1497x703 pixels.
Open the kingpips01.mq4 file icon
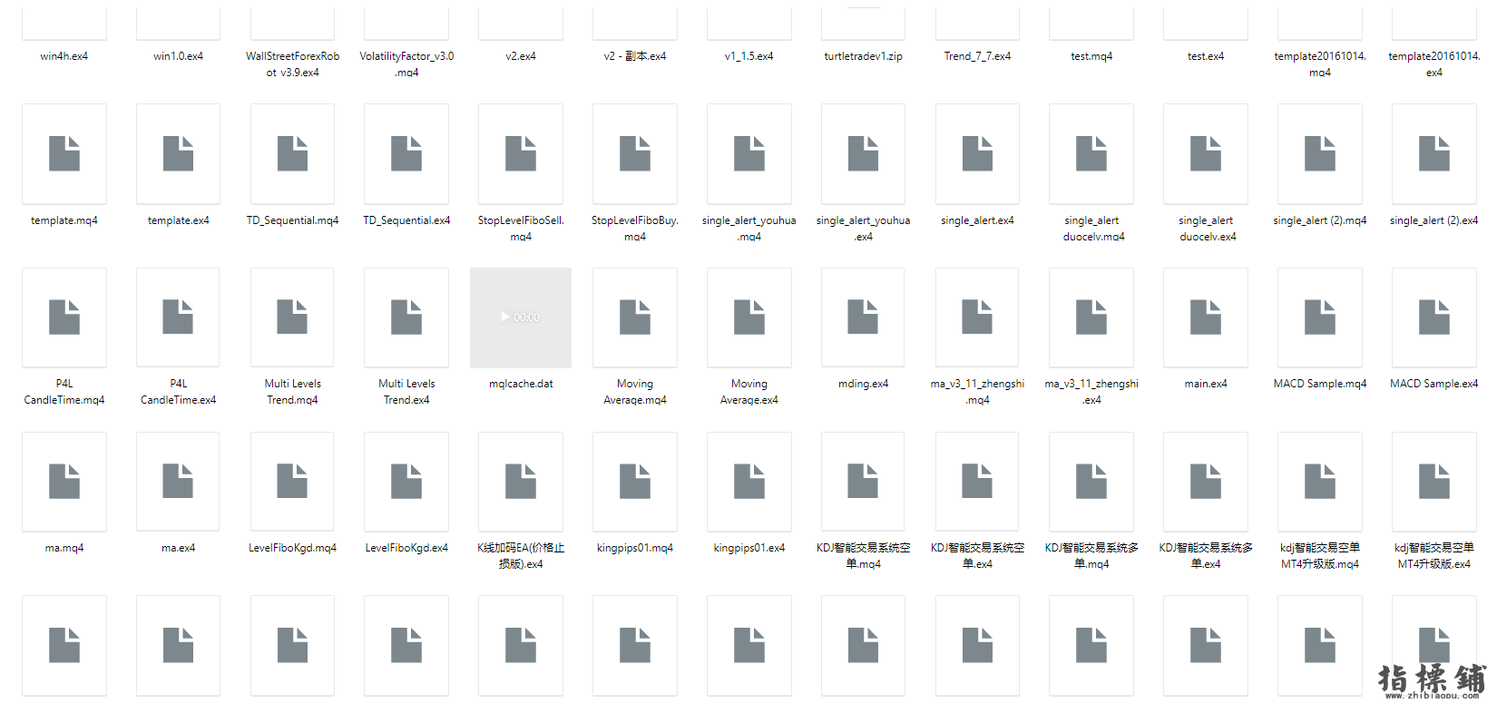[x=635, y=482]
